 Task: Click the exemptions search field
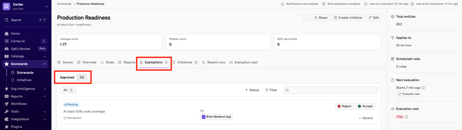[331, 90]
